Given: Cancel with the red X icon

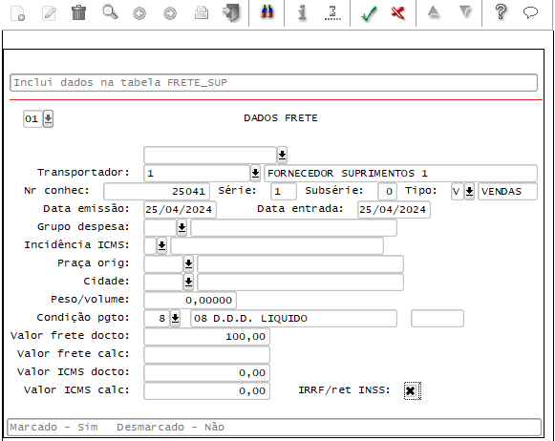Looking at the screenshot, I should 397,13.
